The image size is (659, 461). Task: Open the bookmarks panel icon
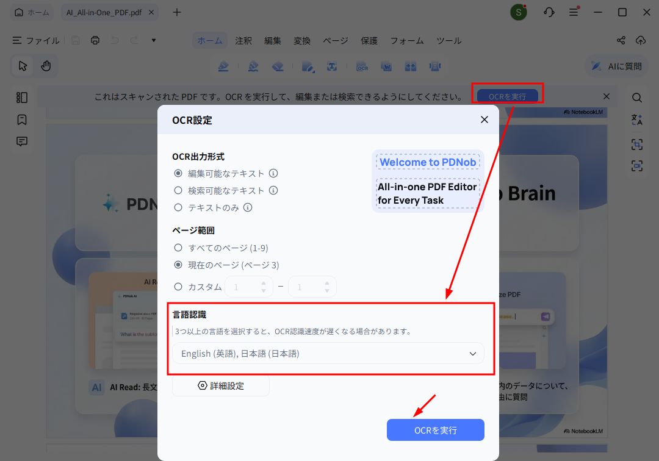(22, 120)
